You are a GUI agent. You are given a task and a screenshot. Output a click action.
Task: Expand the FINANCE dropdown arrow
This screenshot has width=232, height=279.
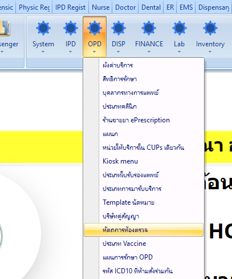[149, 52]
